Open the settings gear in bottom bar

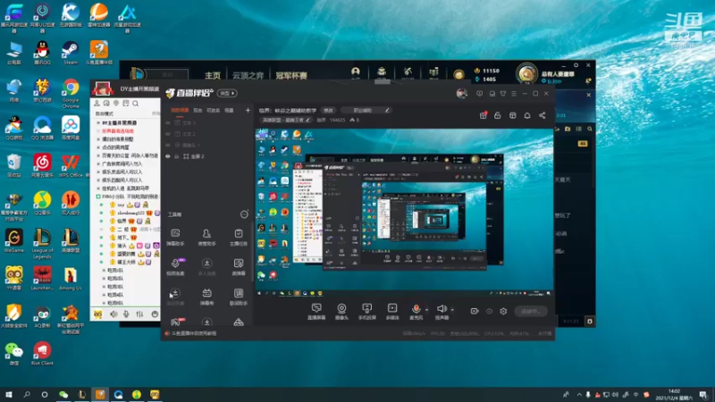point(503,311)
